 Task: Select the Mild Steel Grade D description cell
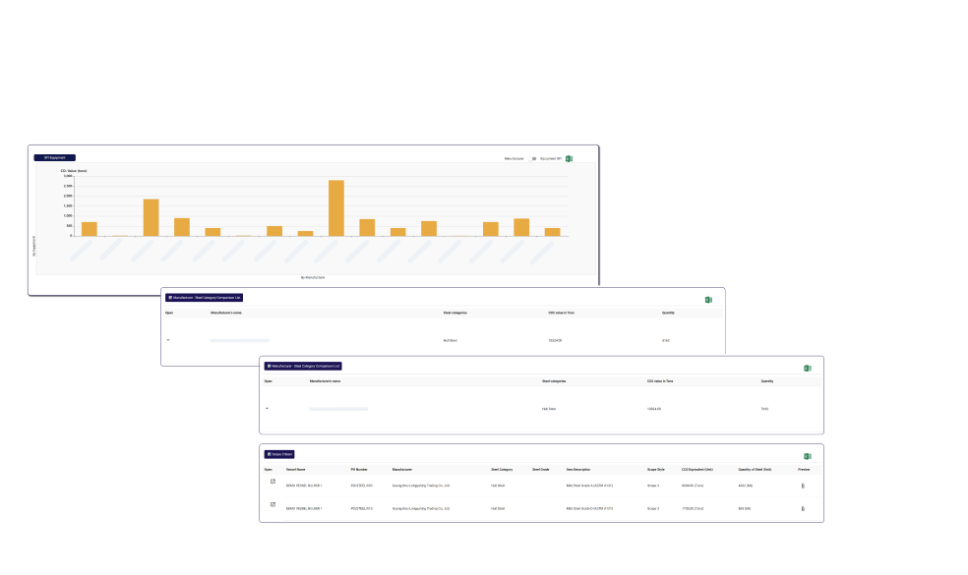[589, 509]
